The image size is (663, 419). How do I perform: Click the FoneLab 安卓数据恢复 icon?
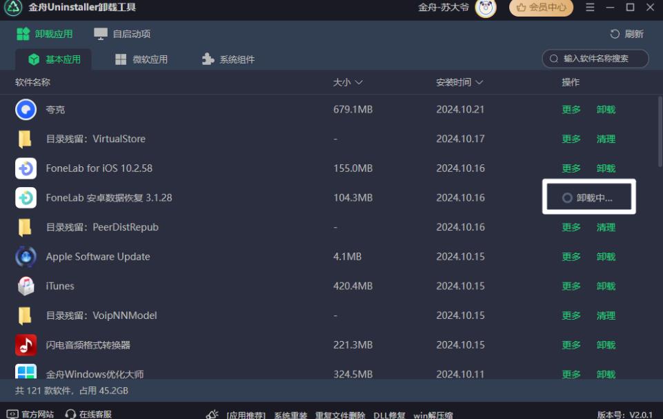click(x=26, y=197)
